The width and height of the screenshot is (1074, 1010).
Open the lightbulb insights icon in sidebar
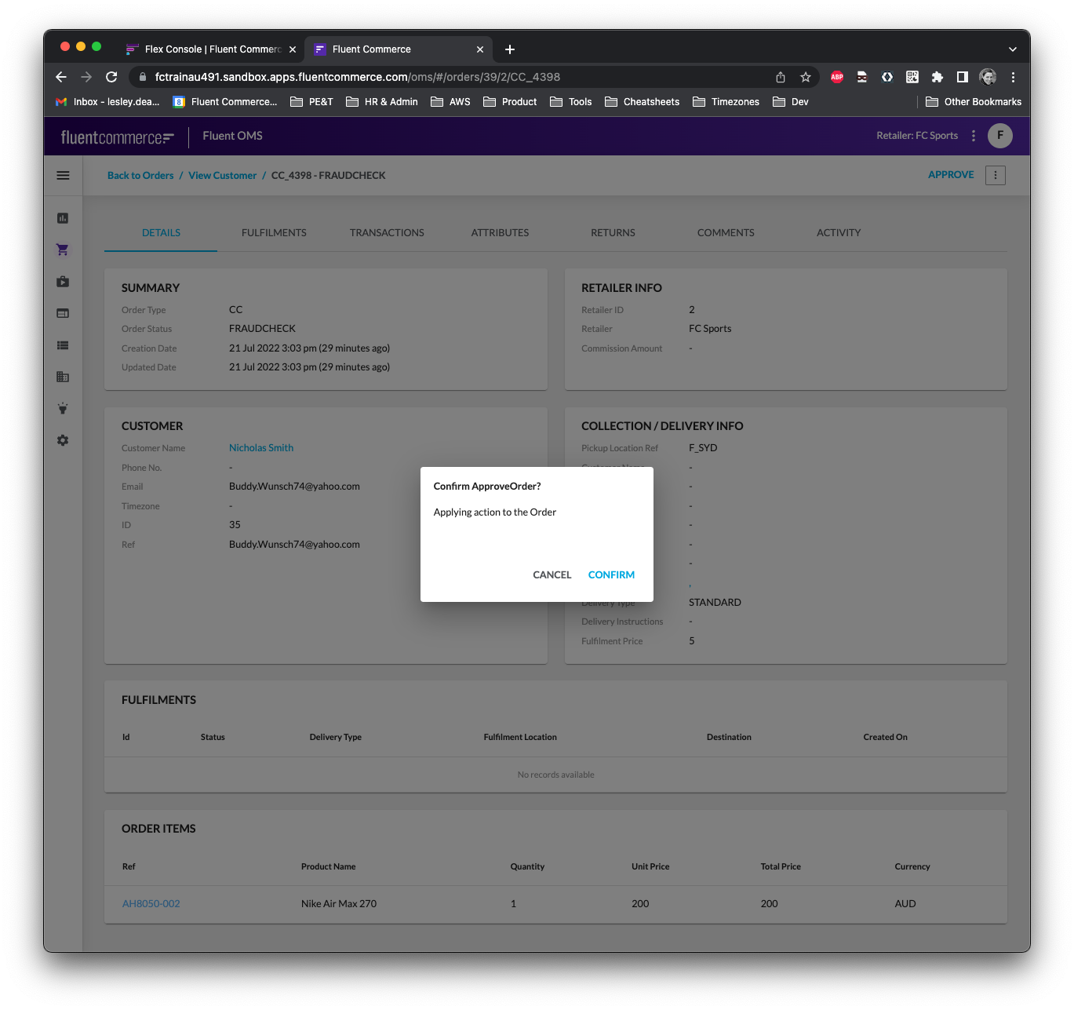pyautogui.click(x=63, y=409)
